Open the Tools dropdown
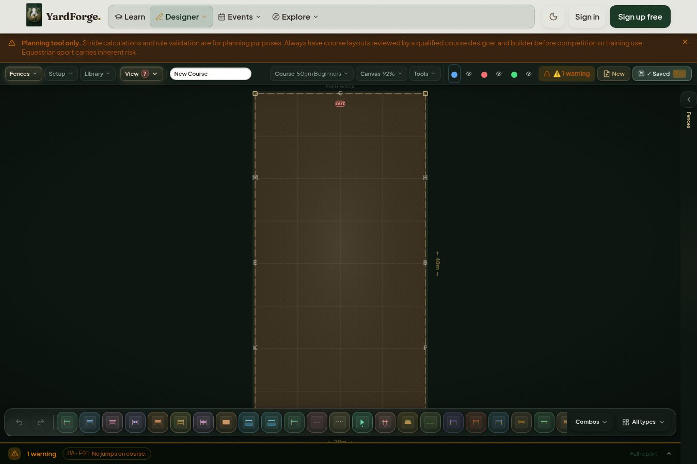 pos(425,74)
